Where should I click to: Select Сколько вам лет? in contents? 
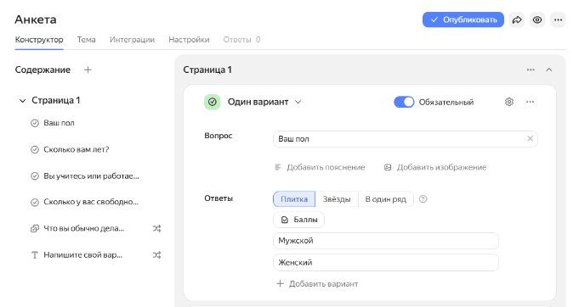click(x=77, y=150)
